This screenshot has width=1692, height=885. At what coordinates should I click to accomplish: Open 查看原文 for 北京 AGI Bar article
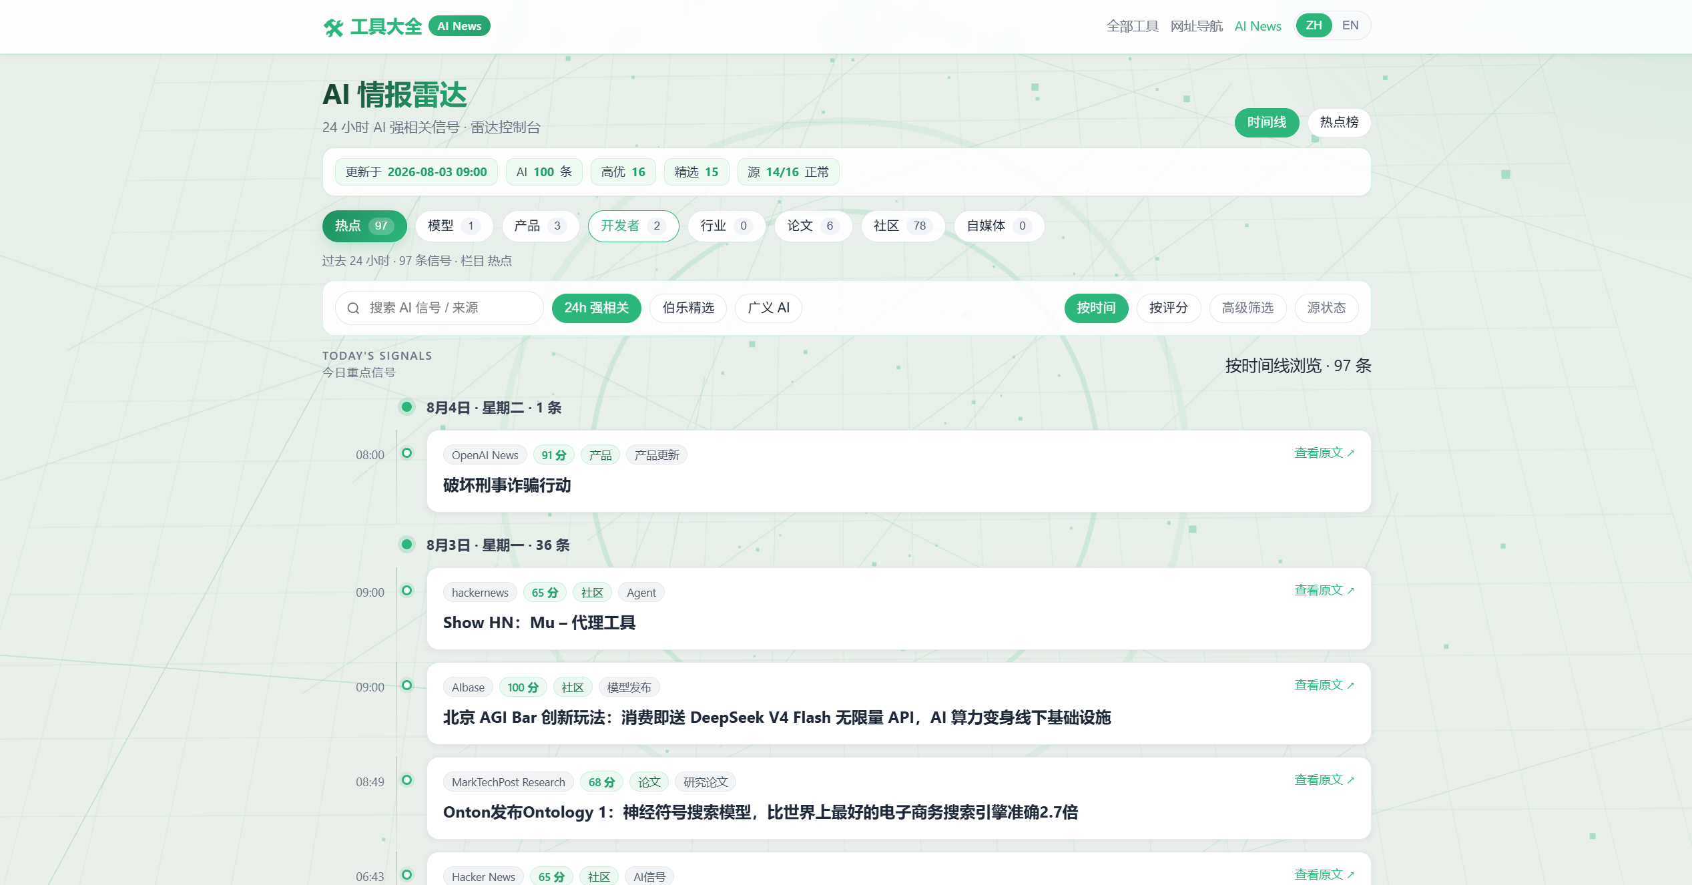click(x=1324, y=685)
